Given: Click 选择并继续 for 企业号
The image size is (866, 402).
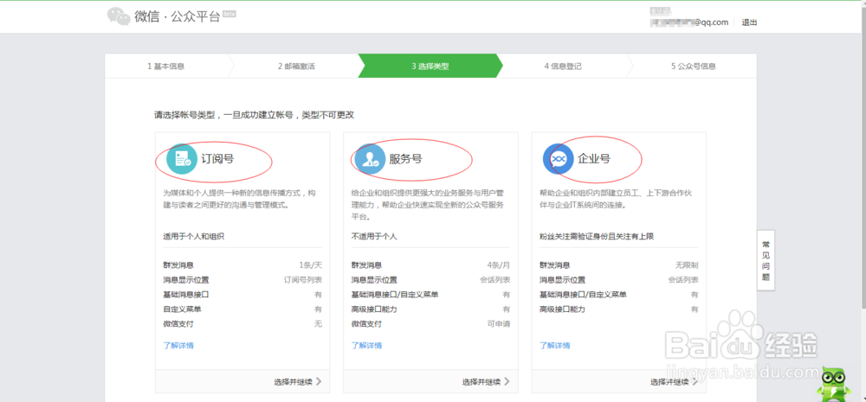Looking at the screenshot, I should [x=674, y=381].
